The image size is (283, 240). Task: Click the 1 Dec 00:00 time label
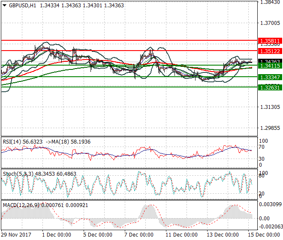(x=57, y=235)
